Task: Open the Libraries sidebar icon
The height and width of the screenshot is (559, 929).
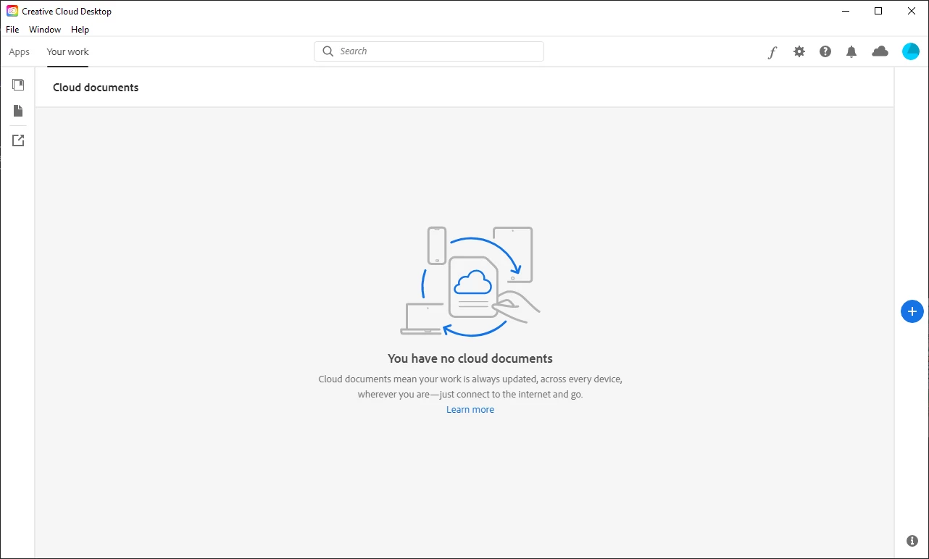Action: coord(18,85)
